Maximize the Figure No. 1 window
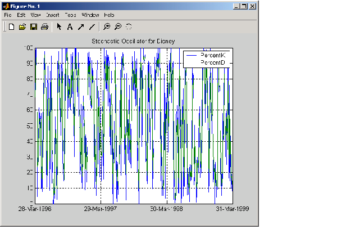The height and width of the screenshot is (229, 337). [244, 6]
